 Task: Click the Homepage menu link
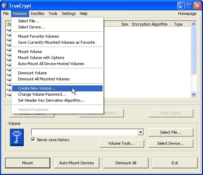click(187, 14)
